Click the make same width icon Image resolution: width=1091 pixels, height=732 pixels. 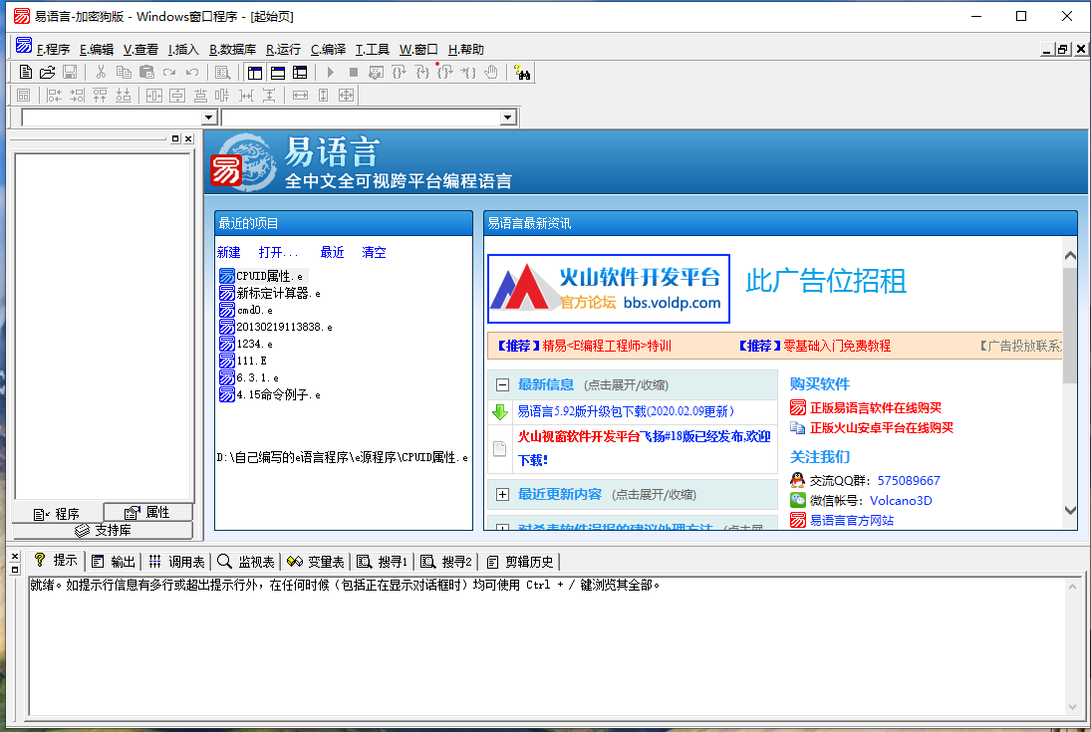[x=300, y=96]
